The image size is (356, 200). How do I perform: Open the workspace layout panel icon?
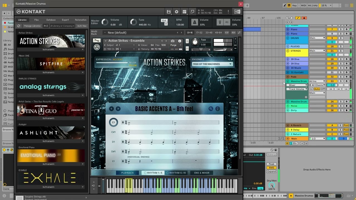click(184, 12)
